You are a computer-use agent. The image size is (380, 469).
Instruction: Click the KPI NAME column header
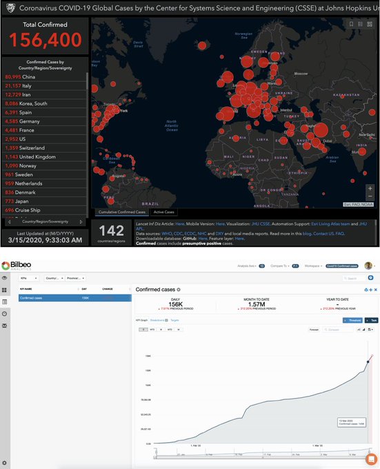26,289
